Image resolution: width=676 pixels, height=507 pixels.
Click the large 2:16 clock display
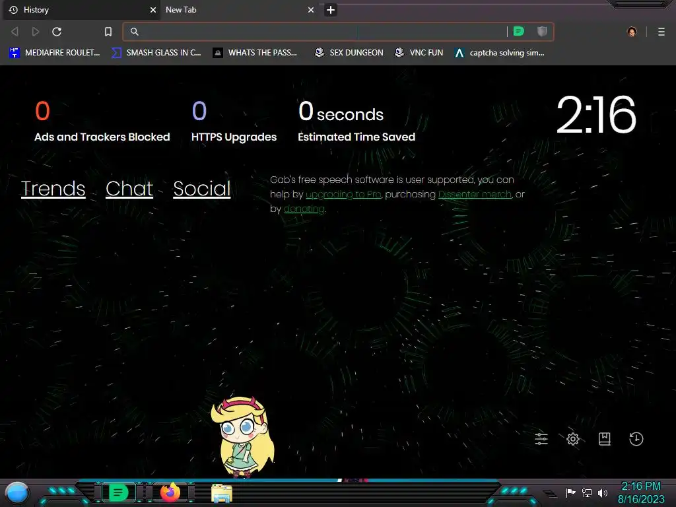point(596,115)
